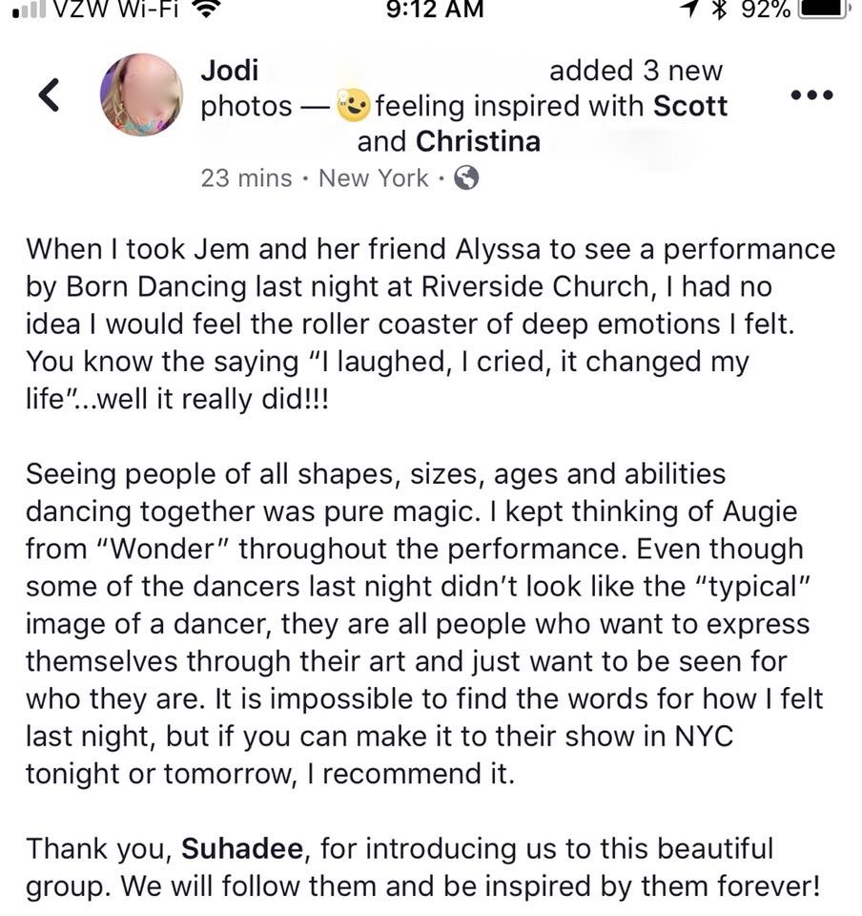This screenshot has height=916, width=862.
Task: Tap the 92% battery percentage
Action: pyautogui.click(x=765, y=10)
